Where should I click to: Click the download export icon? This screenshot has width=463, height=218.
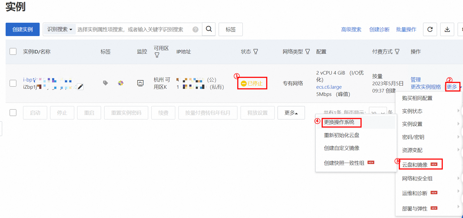(x=447, y=29)
